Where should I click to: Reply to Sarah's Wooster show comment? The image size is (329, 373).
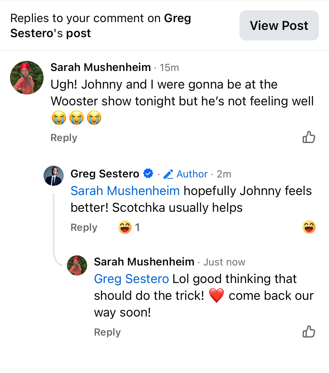coord(64,138)
